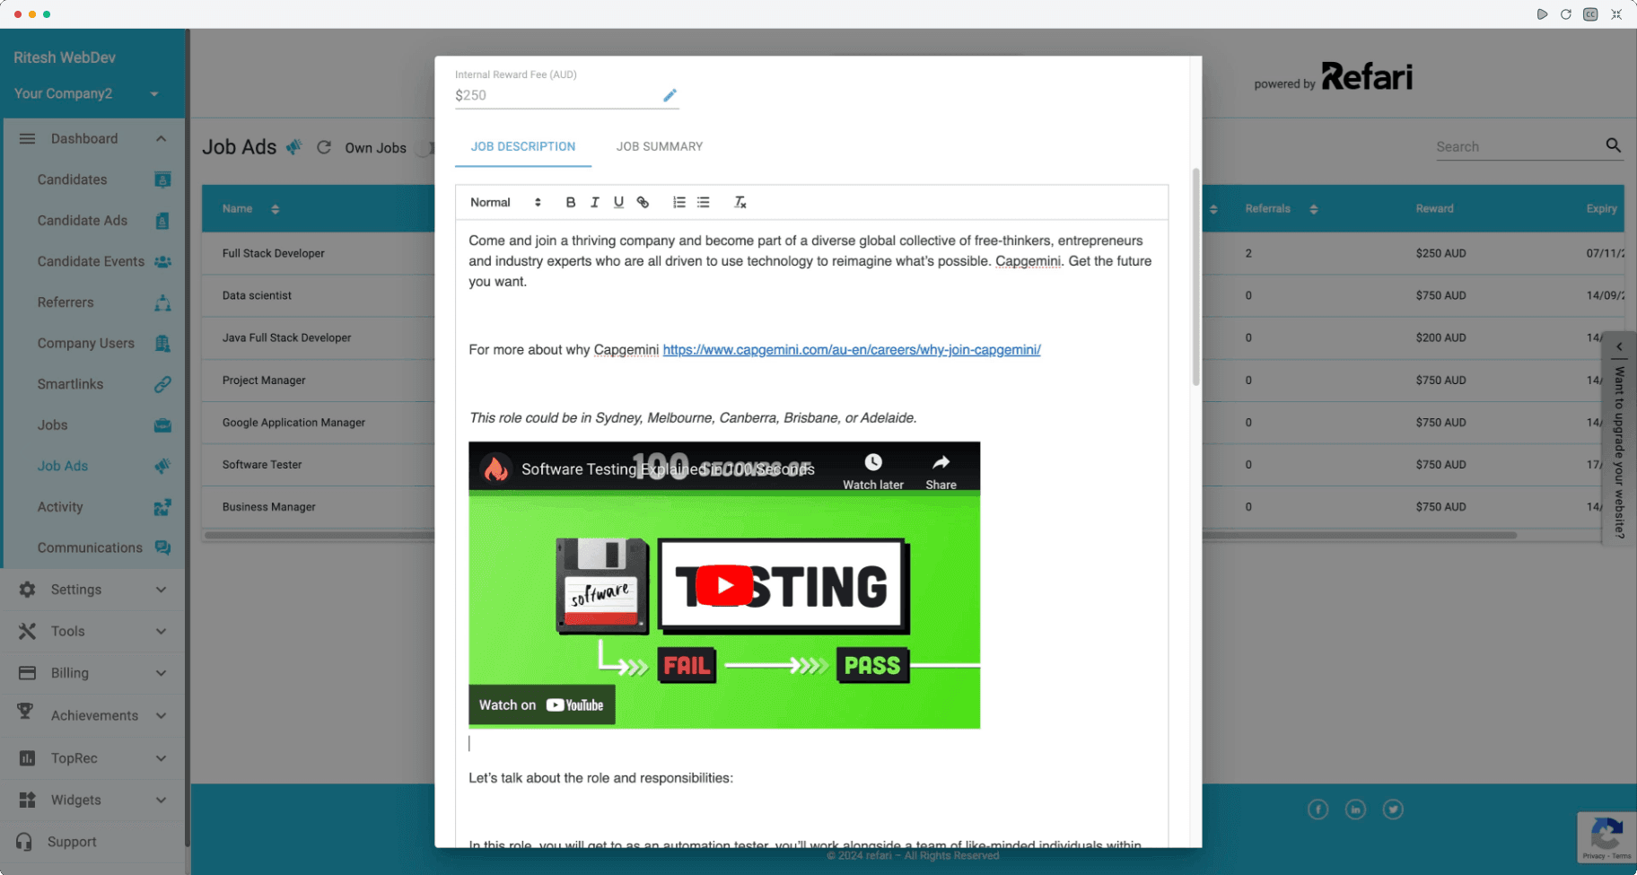Viewport: 1637px width, 875px height.
Task: Edit the Internal Reward Fee with pencil icon
Action: pos(670,95)
